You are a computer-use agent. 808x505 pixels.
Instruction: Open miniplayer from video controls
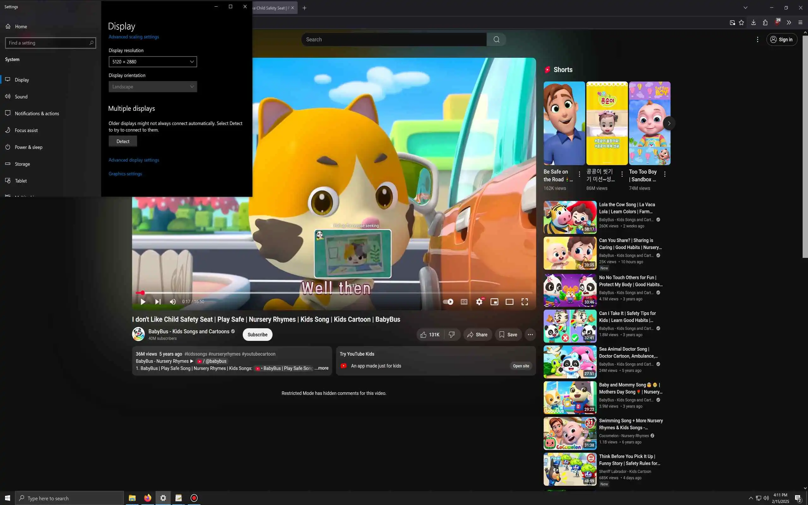(494, 302)
